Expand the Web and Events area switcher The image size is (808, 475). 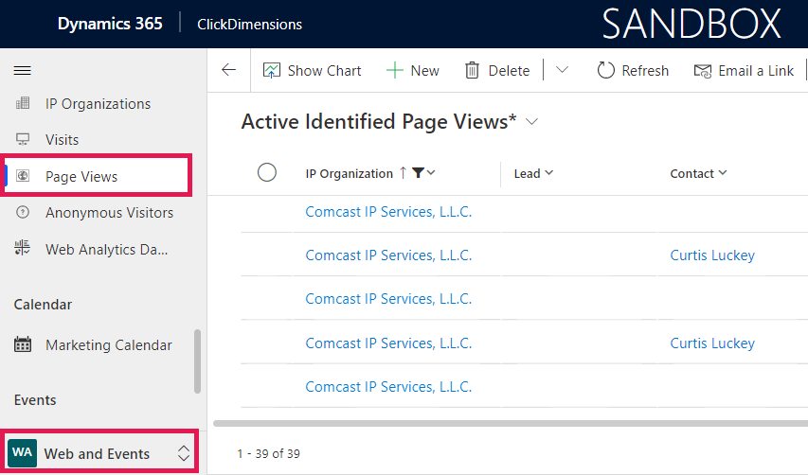pos(184,453)
